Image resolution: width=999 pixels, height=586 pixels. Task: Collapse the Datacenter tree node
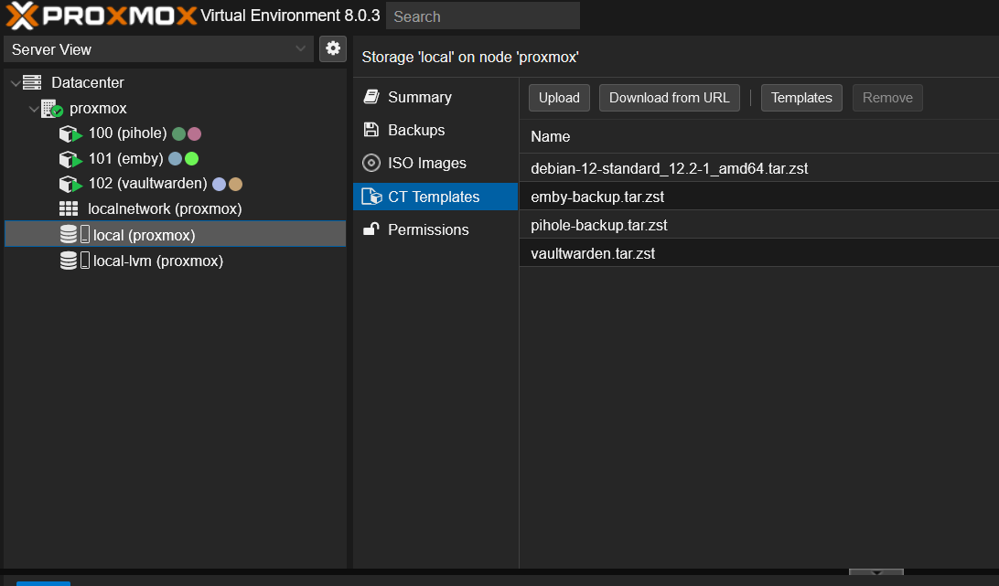[x=15, y=82]
